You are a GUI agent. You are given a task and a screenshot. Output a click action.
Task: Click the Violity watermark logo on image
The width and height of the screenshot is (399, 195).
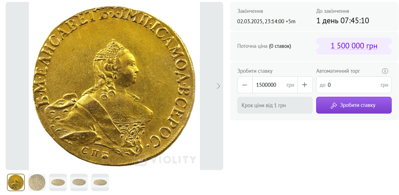(x=165, y=160)
